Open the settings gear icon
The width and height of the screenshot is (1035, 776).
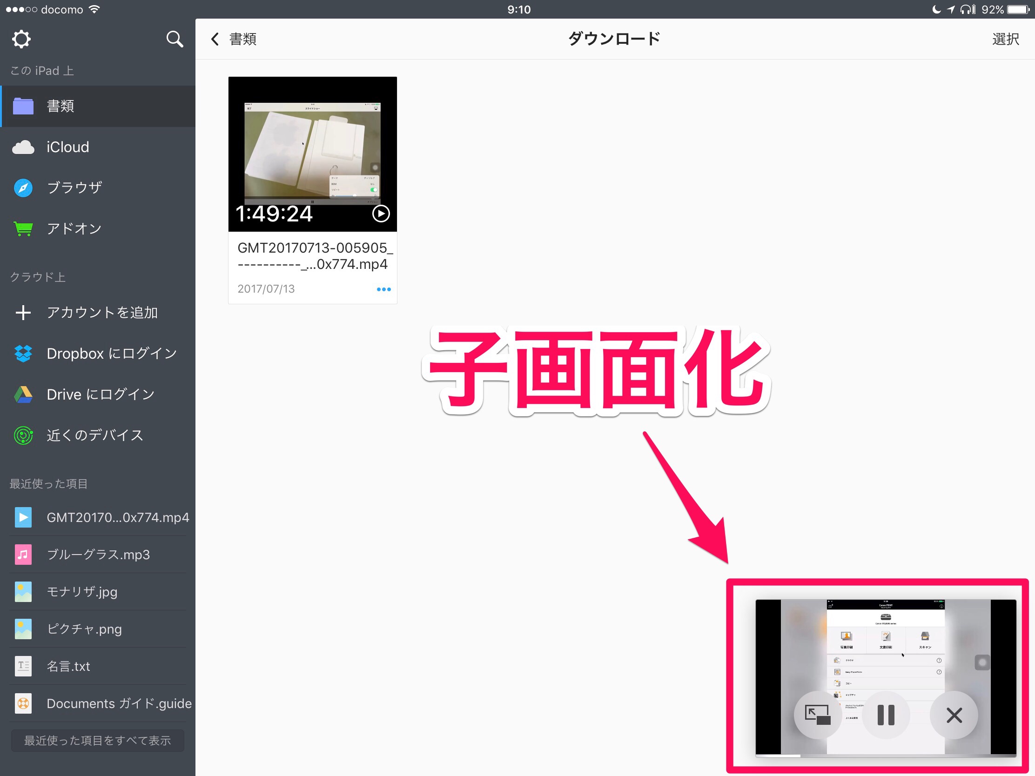tap(21, 39)
